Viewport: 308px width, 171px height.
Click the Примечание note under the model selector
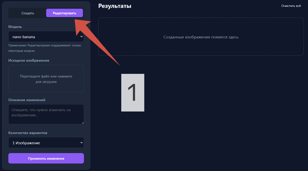(44, 48)
